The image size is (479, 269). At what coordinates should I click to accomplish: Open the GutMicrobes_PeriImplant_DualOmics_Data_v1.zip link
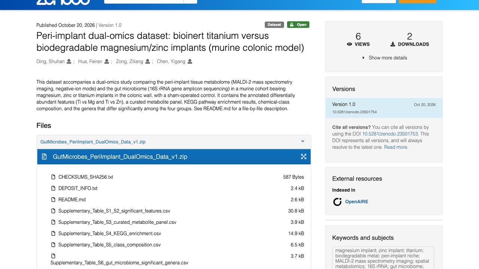pyautogui.click(x=93, y=142)
